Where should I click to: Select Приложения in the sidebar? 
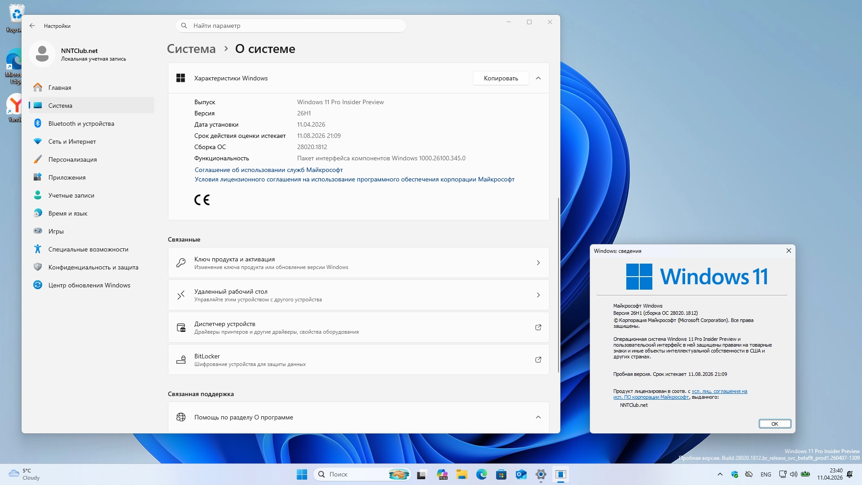pos(67,177)
